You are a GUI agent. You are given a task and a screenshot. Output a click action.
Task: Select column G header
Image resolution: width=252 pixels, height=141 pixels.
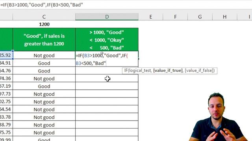click(200, 16)
